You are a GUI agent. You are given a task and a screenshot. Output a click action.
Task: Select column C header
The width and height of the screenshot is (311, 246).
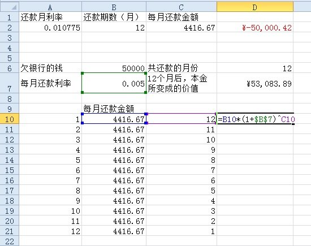click(x=182, y=7)
